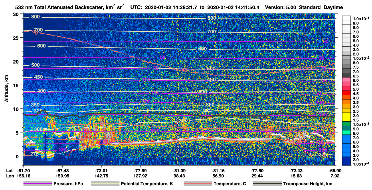Click the "Temperature, C" legend label
The height and width of the screenshot is (190, 372).
230,184
